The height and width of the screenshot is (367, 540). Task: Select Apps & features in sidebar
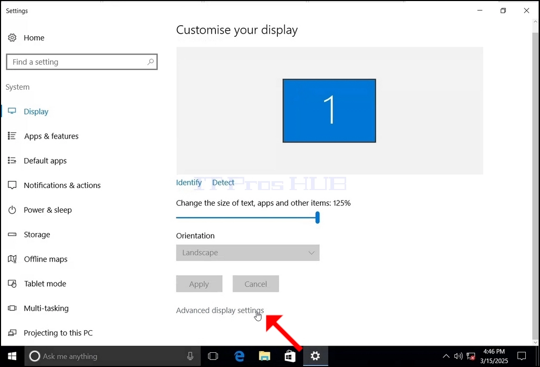click(51, 136)
